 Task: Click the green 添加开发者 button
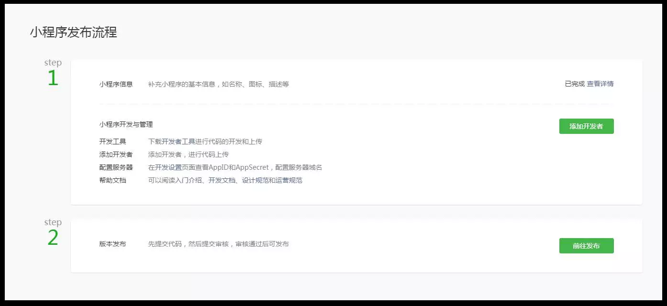pyautogui.click(x=586, y=127)
